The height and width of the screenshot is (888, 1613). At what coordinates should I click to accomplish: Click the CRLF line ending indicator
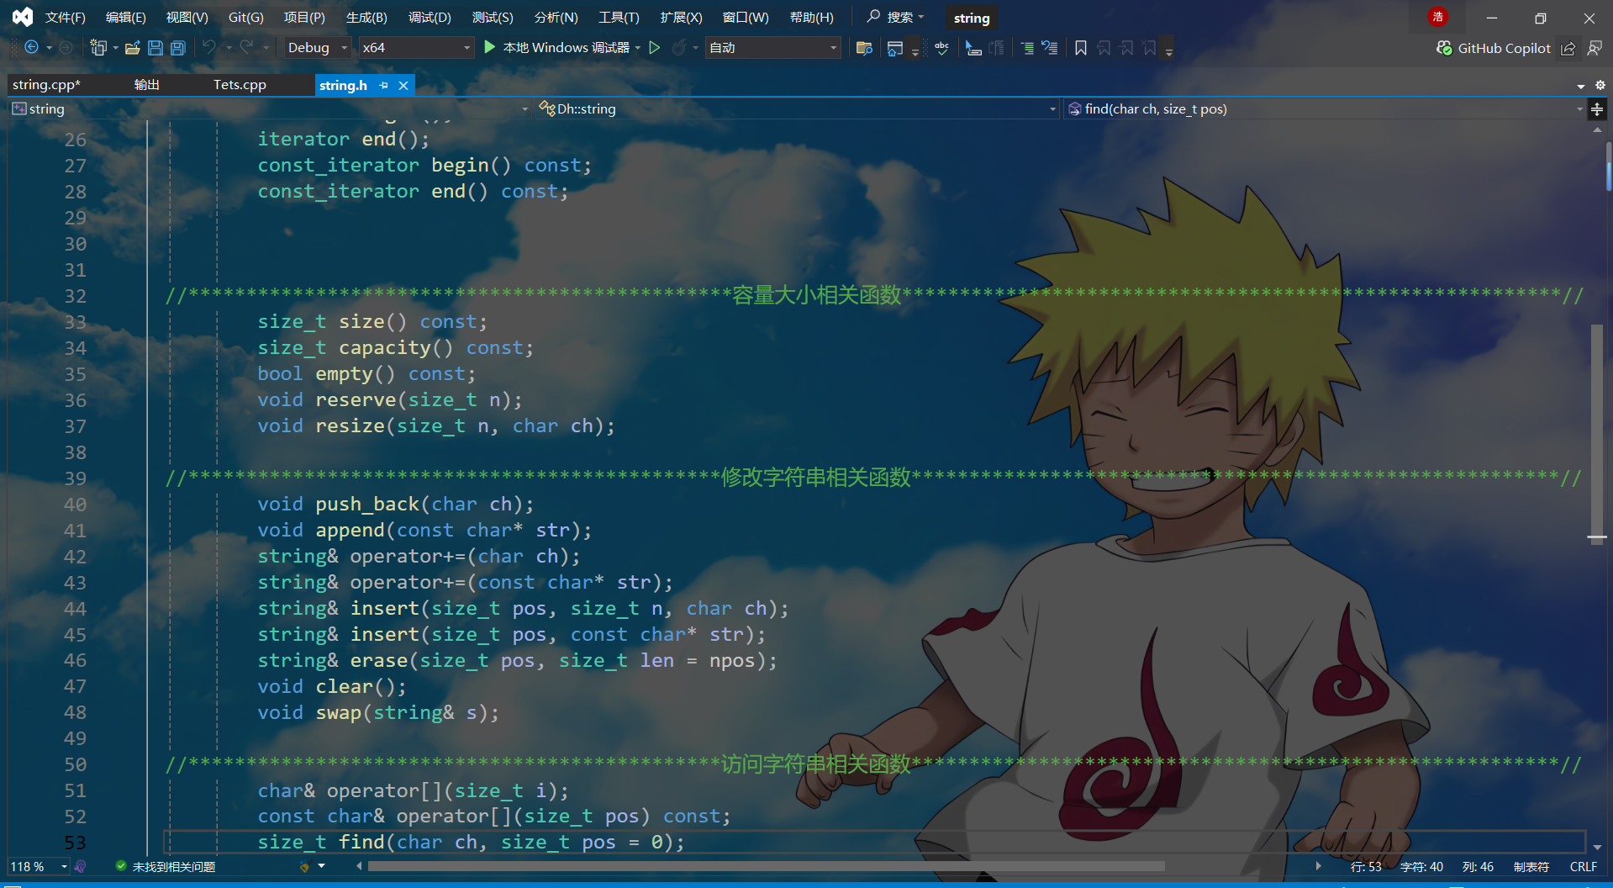click(1584, 866)
